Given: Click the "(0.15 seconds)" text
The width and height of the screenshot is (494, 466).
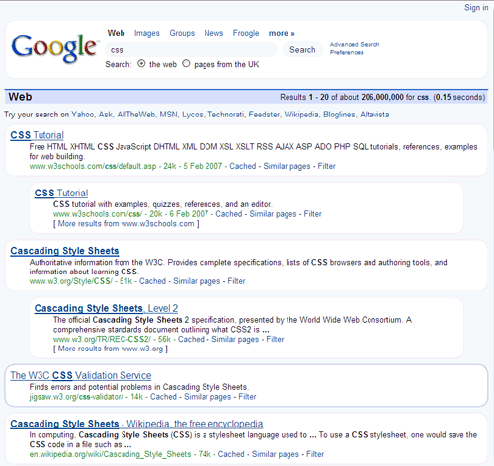Looking at the screenshot, I should point(459,97).
